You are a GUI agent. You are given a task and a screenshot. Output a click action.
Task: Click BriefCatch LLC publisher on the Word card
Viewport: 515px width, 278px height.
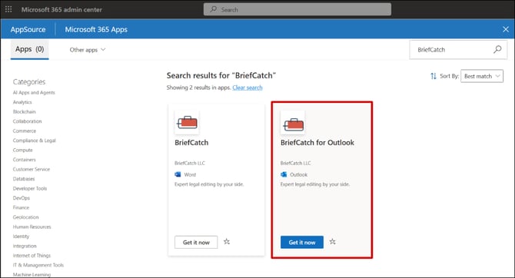[190, 163]
